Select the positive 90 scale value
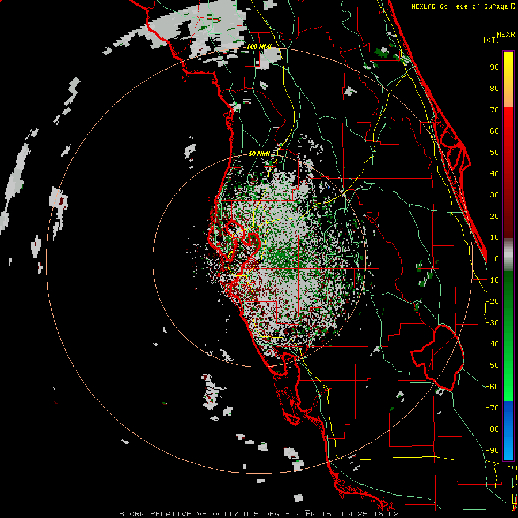518x518 pixels. tap(494, 67)
